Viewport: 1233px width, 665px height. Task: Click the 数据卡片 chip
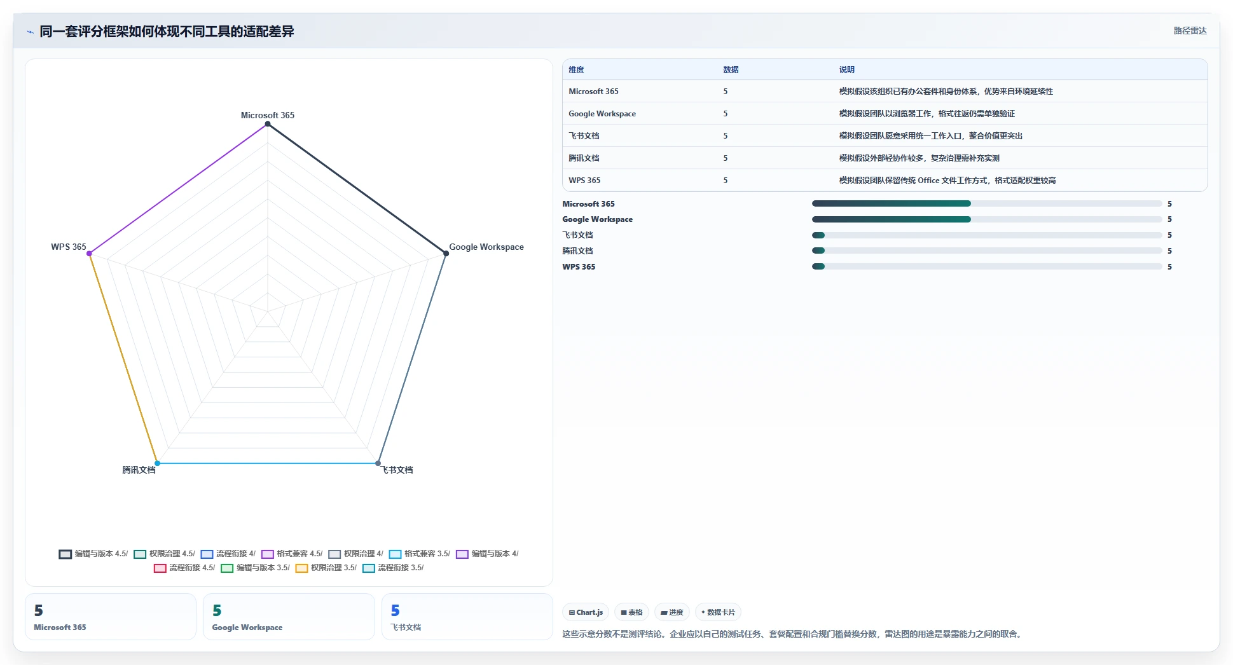[718, 612]
